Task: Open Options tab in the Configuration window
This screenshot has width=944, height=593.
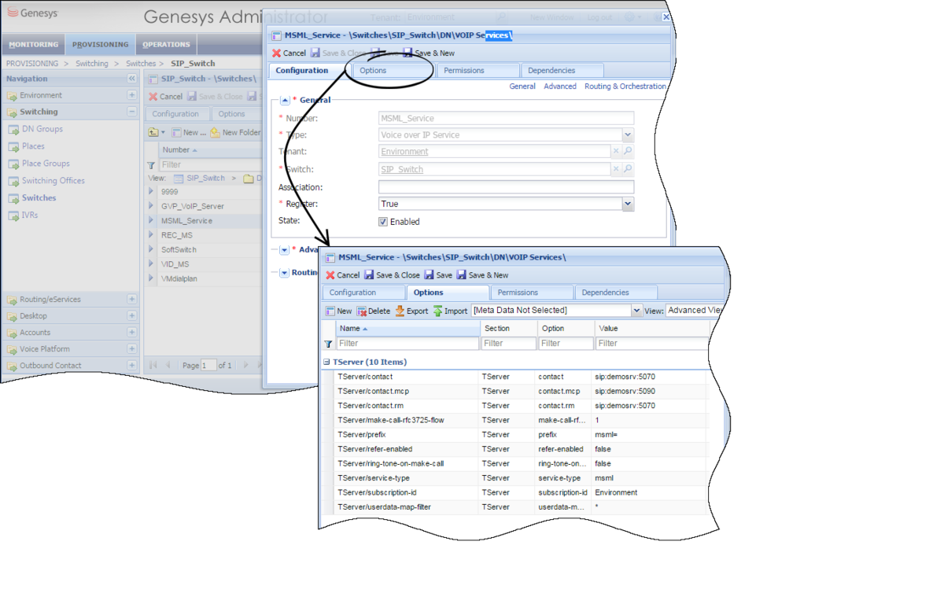Action: pyautogui.click(x=393, y=71)
